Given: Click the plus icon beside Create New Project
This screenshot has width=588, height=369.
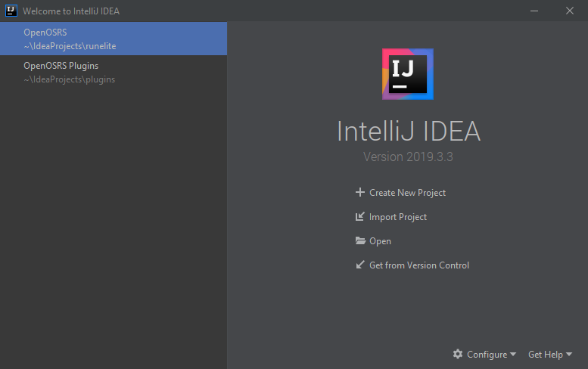Looking at the screenshot, I should tap(360, 192).
